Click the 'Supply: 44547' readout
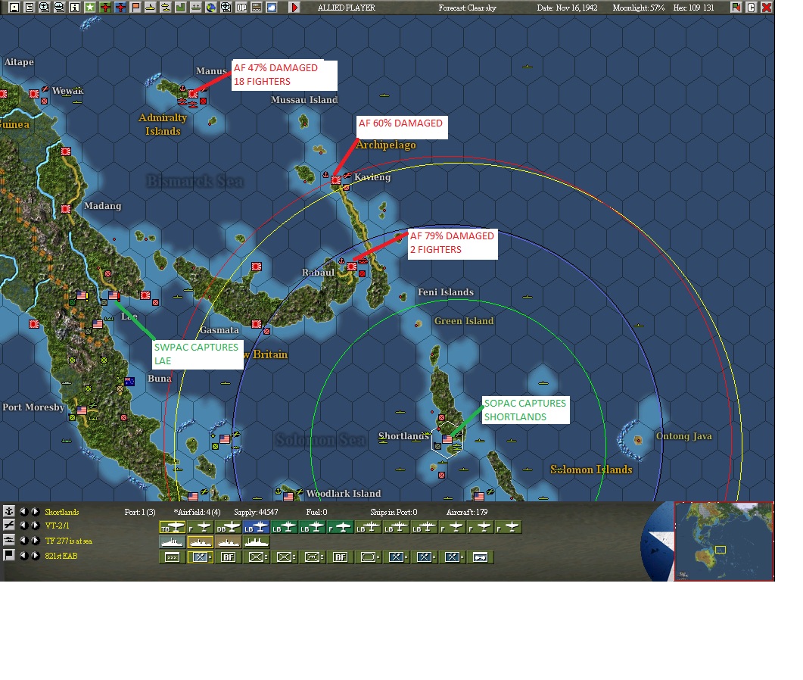The height and width of the screenshot is (680, 803). [256, 512]
